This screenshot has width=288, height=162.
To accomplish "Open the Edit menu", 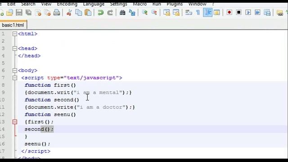I will (11, 4).
